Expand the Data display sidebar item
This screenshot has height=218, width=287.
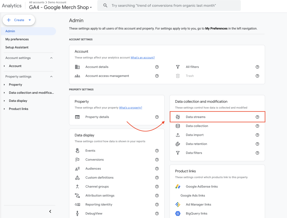[x=4, y=101]
